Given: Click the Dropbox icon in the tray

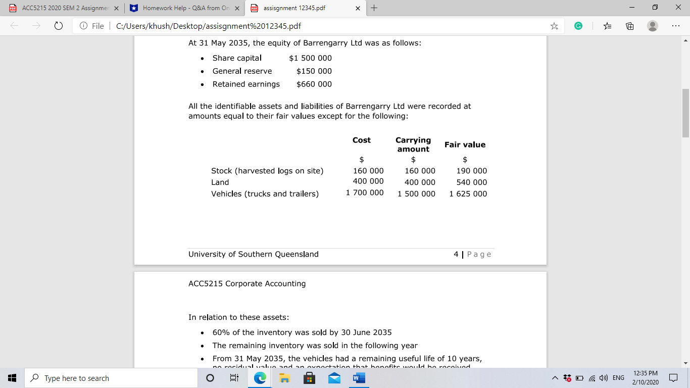Looking at the screenshot, I should (x=568, y=377).
